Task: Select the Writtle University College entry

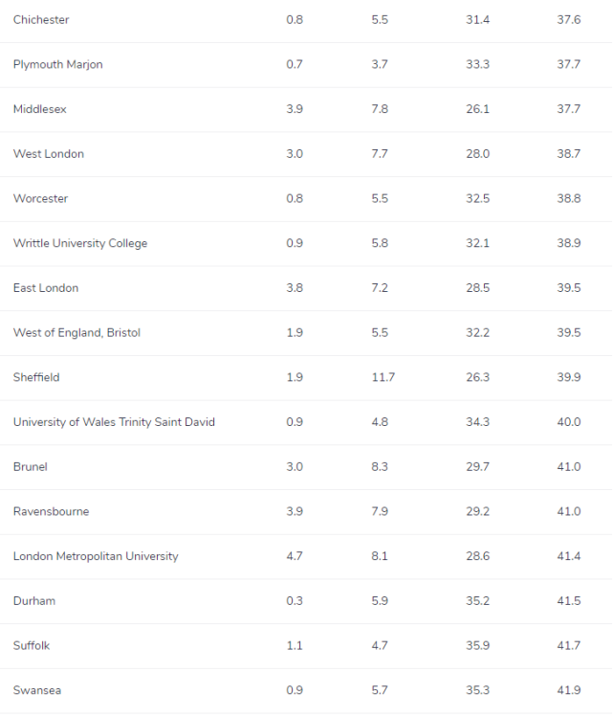Action: pyautogui.click(x=80, y=243)
